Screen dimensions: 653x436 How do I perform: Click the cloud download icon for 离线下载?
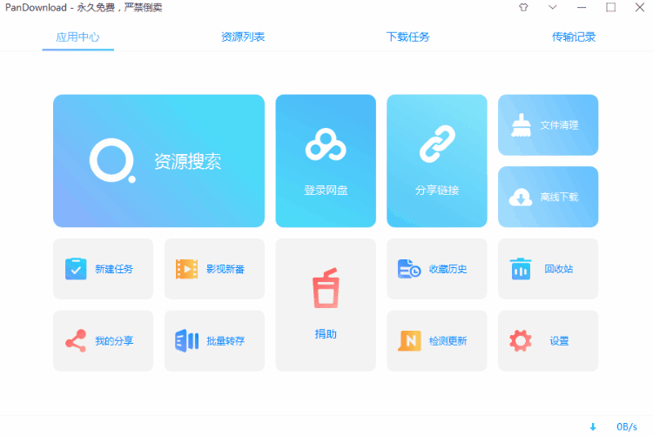point(521,197)
